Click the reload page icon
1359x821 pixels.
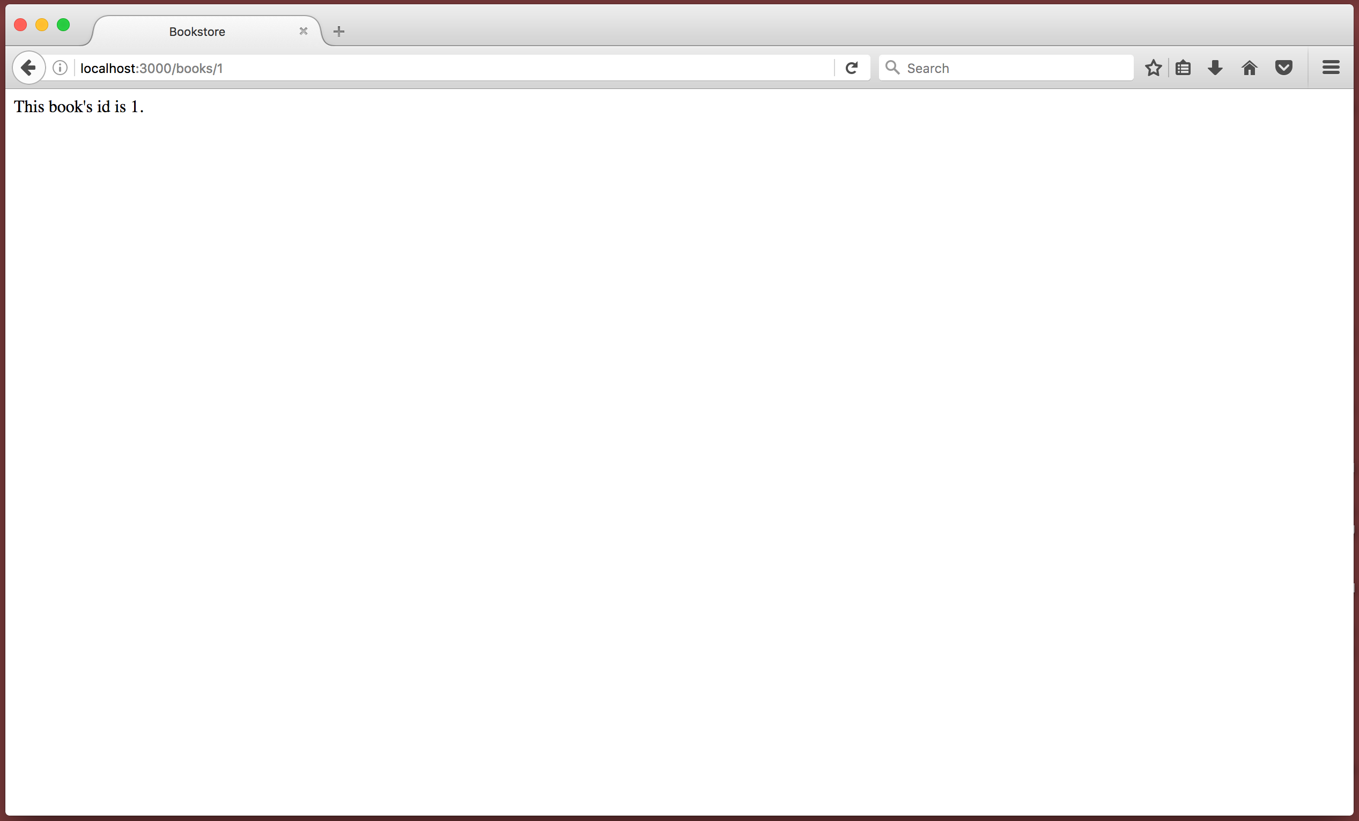pos(851,67)
